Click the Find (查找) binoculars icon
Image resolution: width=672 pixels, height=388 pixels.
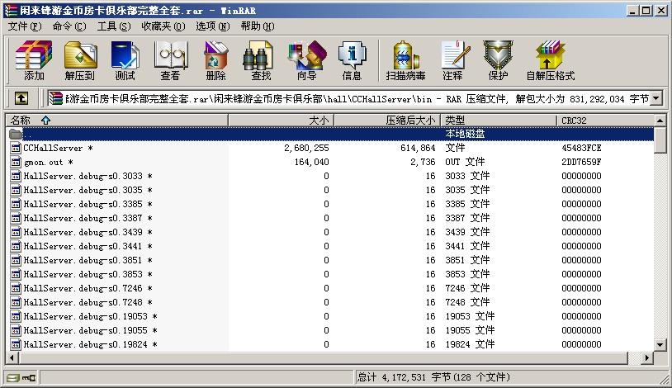point(261,60)
